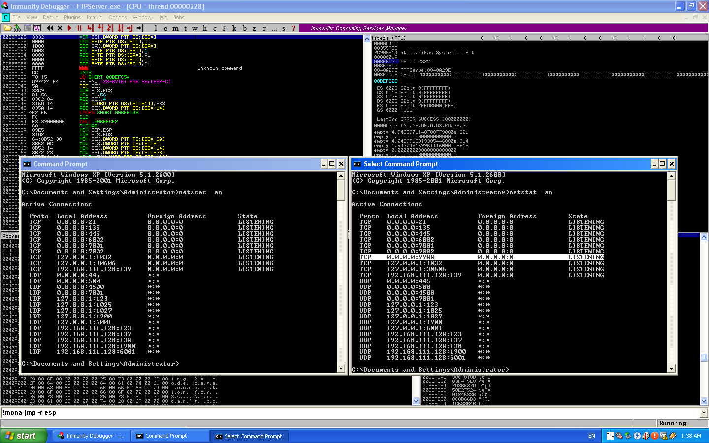Click the Winamp tray icon
The height and width of the screenshot is (443, 709).
pyautogui.click(x=673, y=436)
